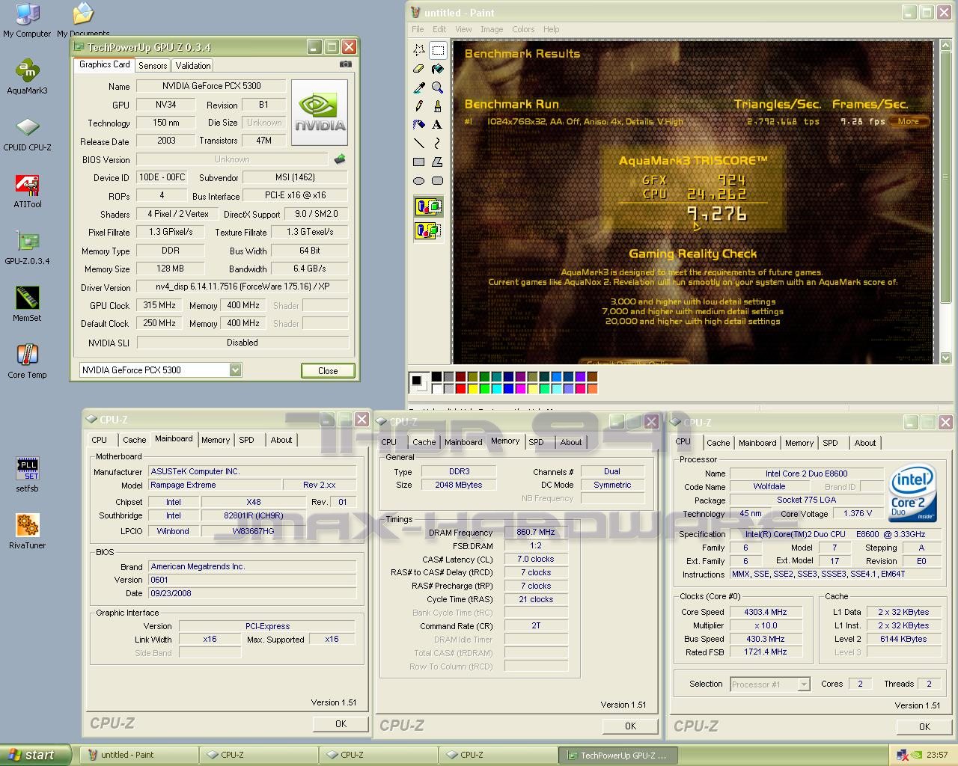Pick the Eraser tool in Paint

(x=419, y=69)
